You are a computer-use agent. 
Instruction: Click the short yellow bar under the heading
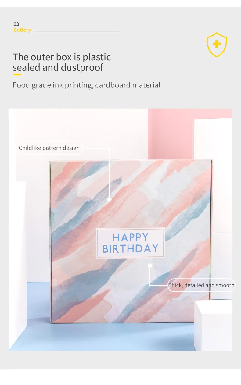coord(17,74)
